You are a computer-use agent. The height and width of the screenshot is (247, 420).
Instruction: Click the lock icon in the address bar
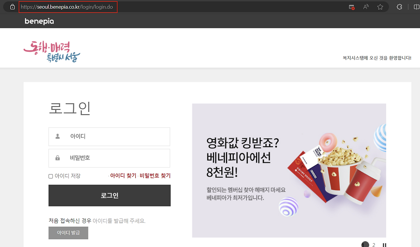(12, 6)
